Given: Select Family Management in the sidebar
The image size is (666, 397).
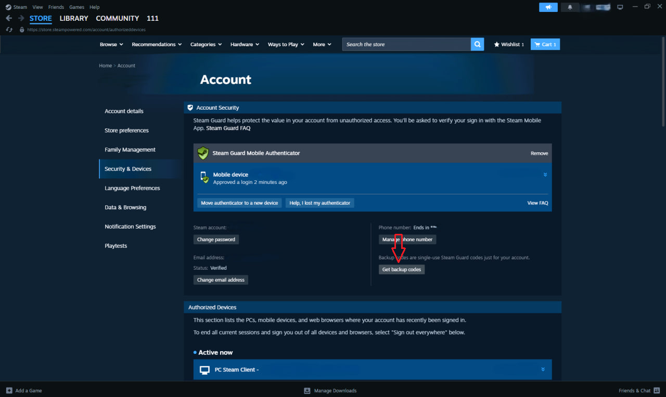Looking at the screenshot, I should pos(130,150).
